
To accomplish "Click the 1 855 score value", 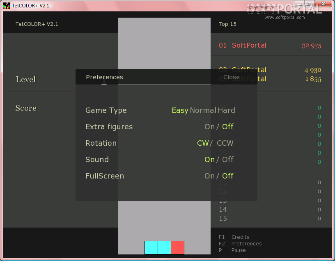I will pyautogui.click(x=313, y=79).
